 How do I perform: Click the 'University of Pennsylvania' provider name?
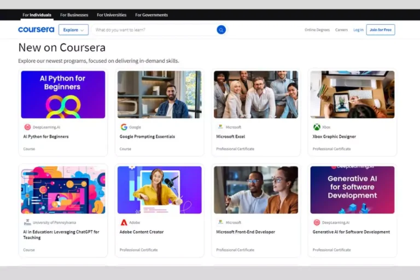pyautogui.click(x=54, y=223)
